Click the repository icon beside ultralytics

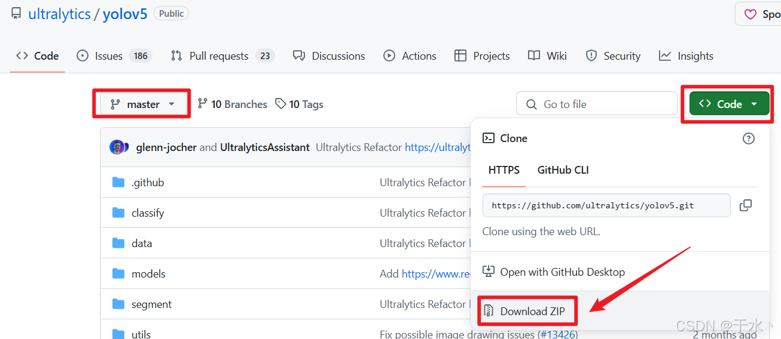point(16,14)
